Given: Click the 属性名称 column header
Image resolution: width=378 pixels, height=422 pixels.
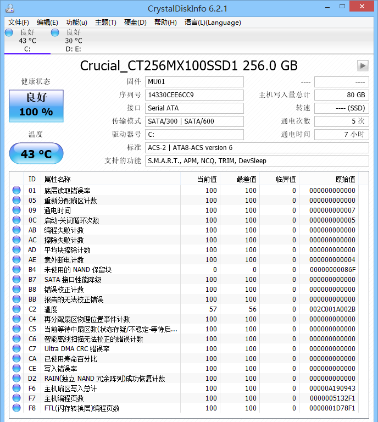Looking at the screenshot, I should click(110, 179).
